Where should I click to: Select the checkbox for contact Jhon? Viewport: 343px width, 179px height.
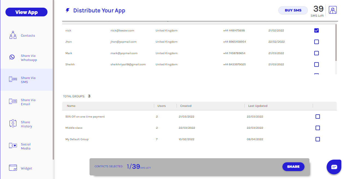click(x=317, y=42)
